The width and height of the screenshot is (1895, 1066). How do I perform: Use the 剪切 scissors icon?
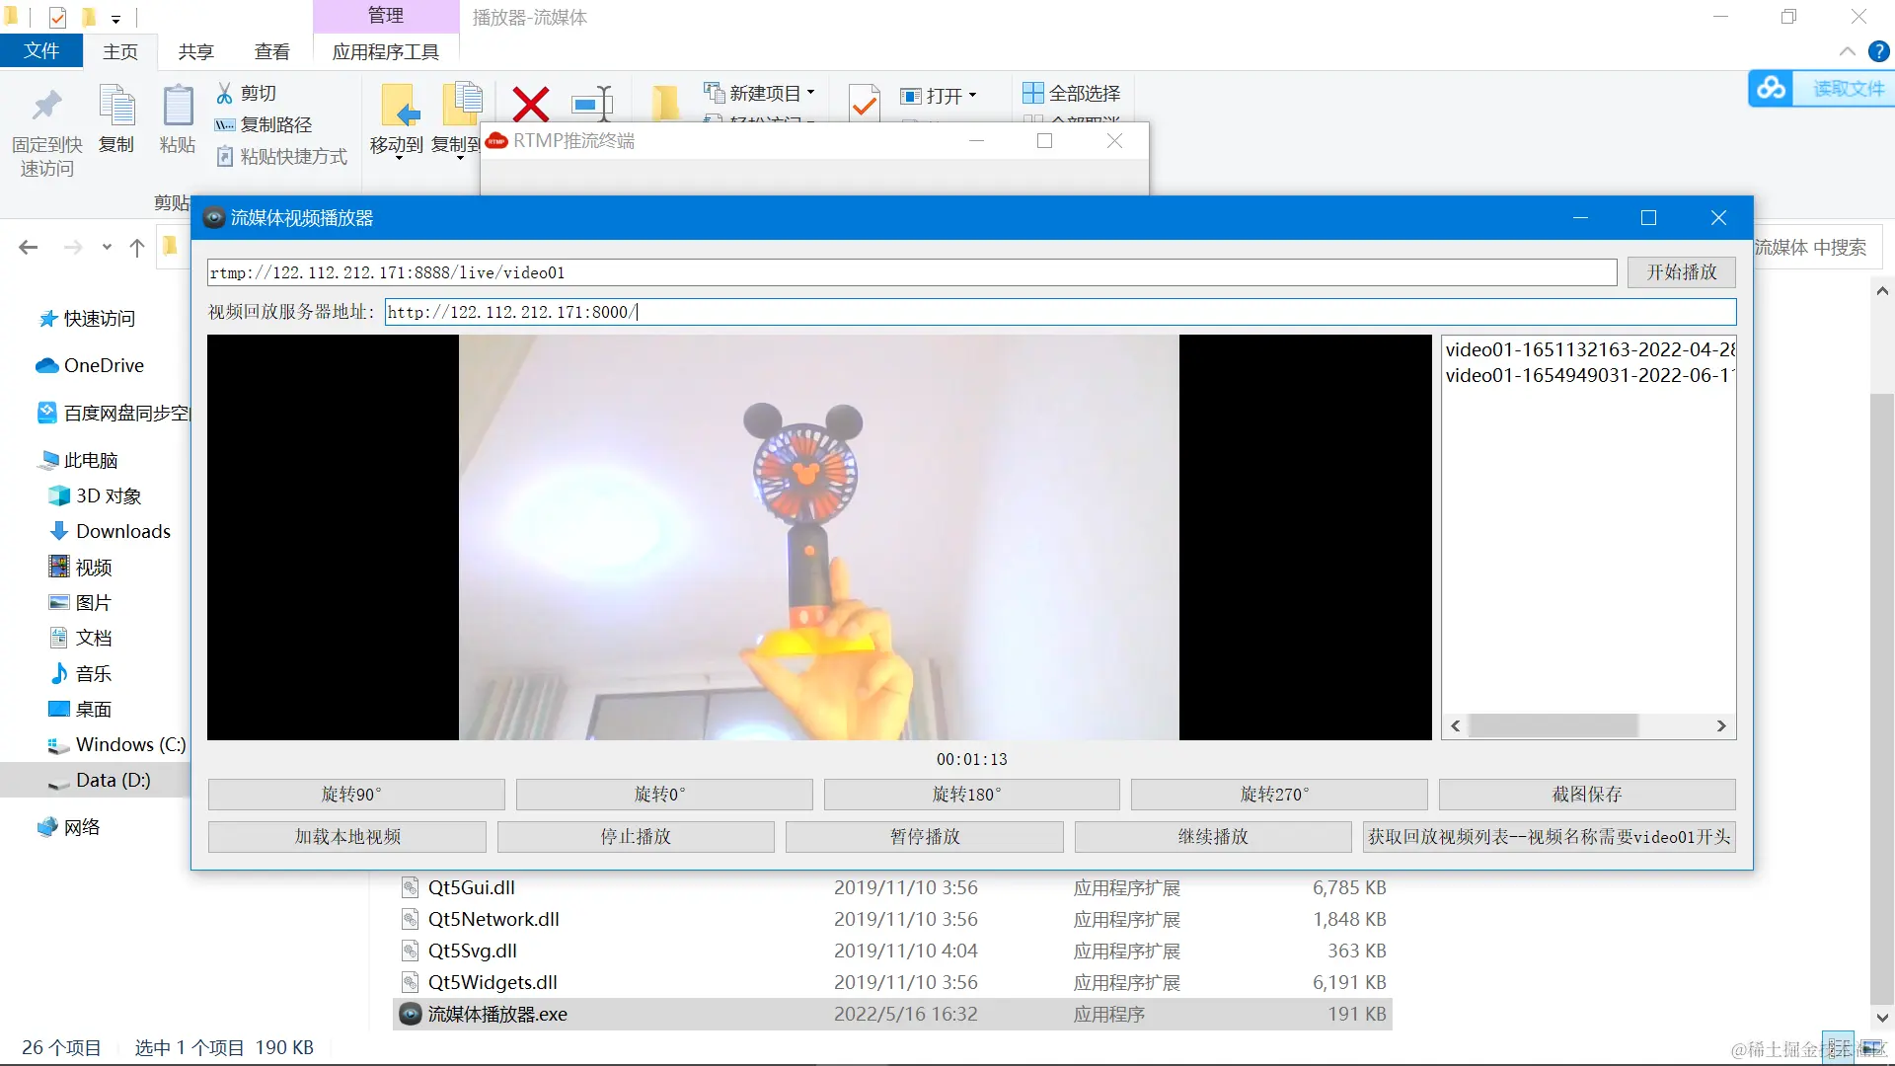[x=228, y=92]
